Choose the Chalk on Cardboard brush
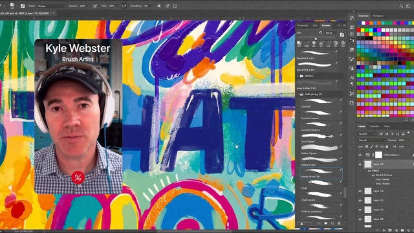414x233 pixels. coord(321,208)
